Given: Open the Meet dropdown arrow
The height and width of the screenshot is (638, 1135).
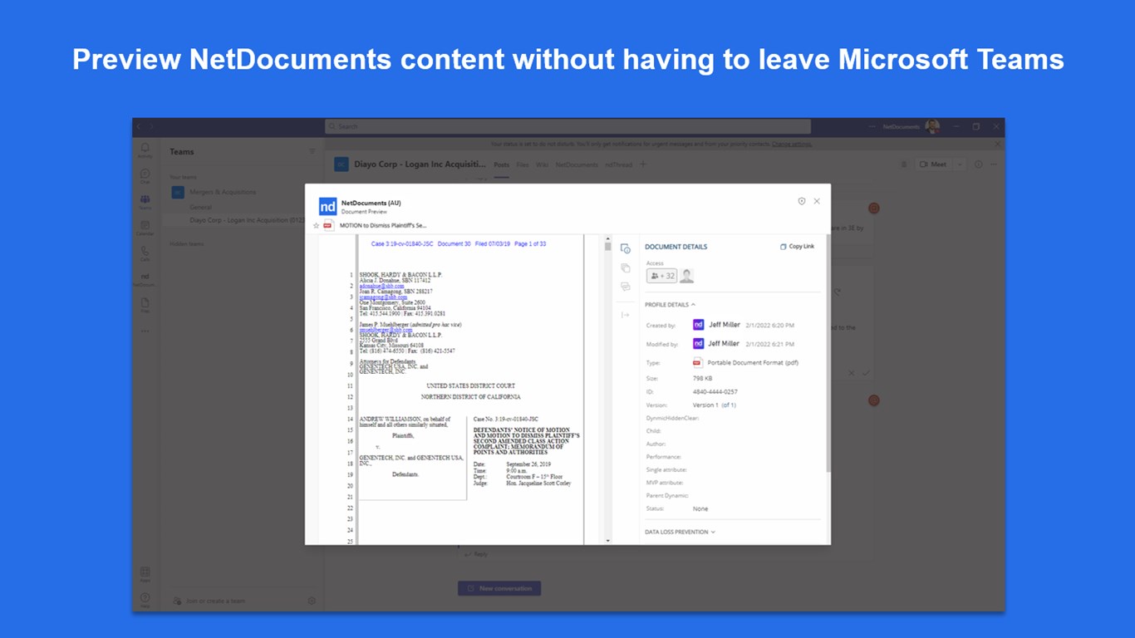Looking at the screenshot, I should [x=960, y=164].
